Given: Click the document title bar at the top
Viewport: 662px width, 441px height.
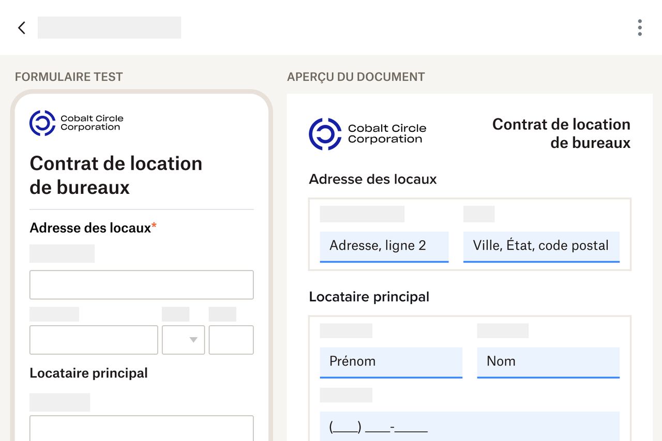Looking at the screenshot, I should tap(109, 27).
